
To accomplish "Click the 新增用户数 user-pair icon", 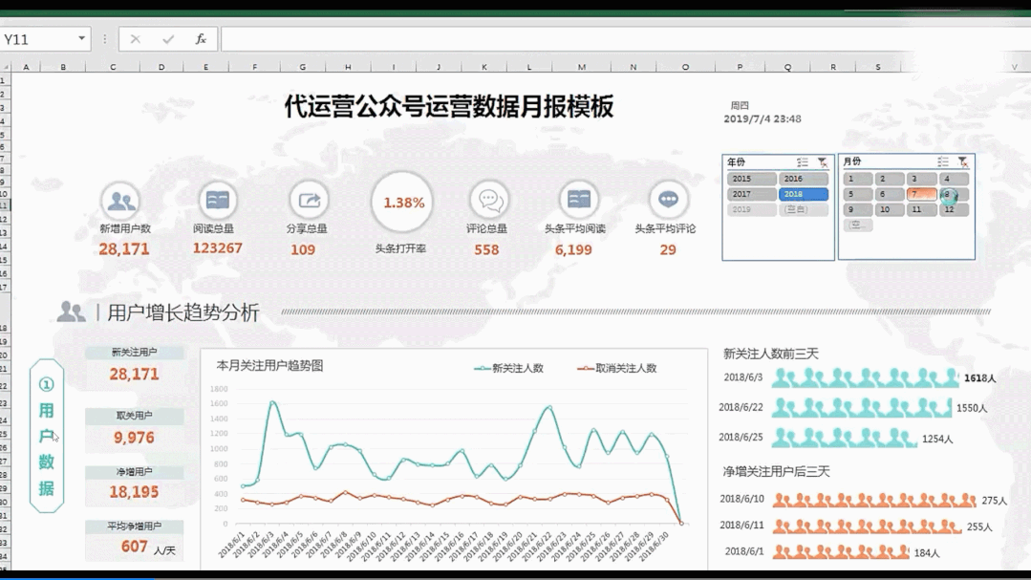I will 118,202.
